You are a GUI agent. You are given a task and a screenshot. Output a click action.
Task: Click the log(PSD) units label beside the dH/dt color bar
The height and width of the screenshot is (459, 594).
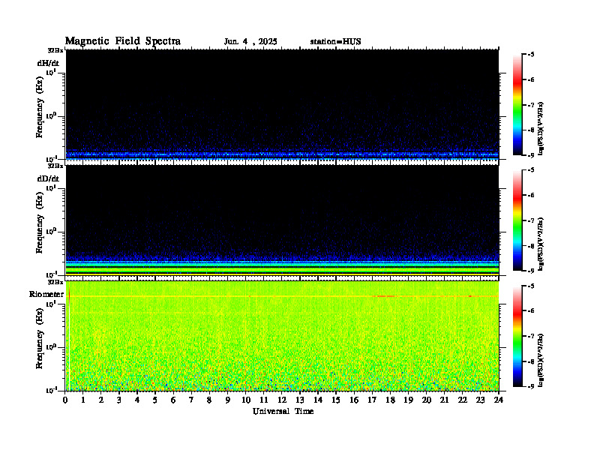(541, 128)
